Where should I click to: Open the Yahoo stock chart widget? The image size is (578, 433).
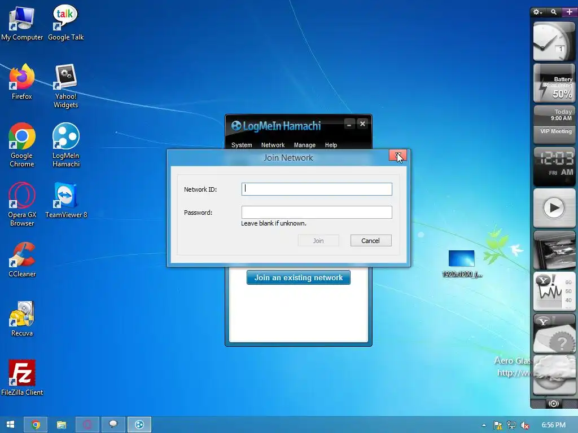tap(554, 291)
